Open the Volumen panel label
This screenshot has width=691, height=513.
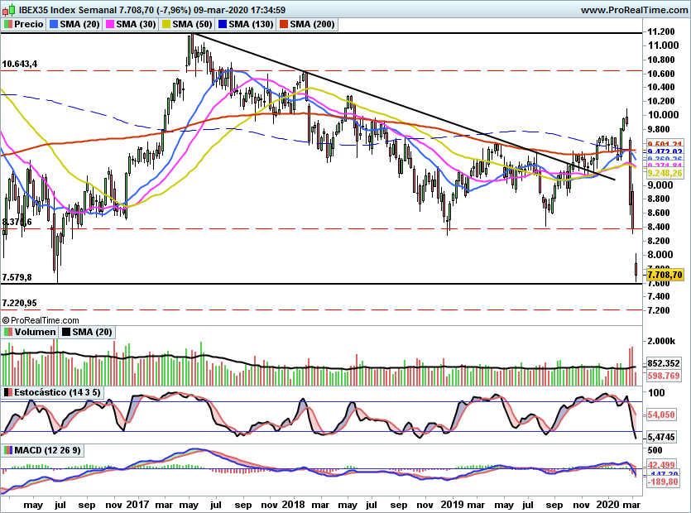(x=35, y=332)
